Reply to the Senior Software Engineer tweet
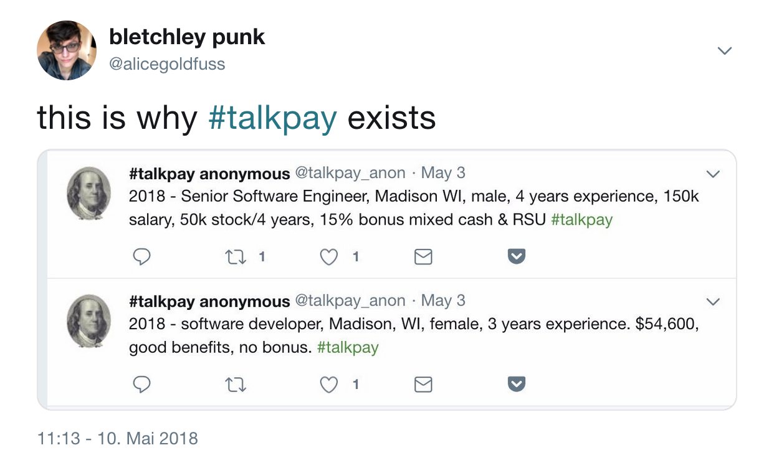 coord(142,256)
